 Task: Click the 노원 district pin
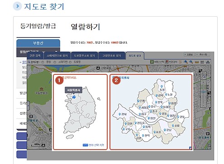166,95
